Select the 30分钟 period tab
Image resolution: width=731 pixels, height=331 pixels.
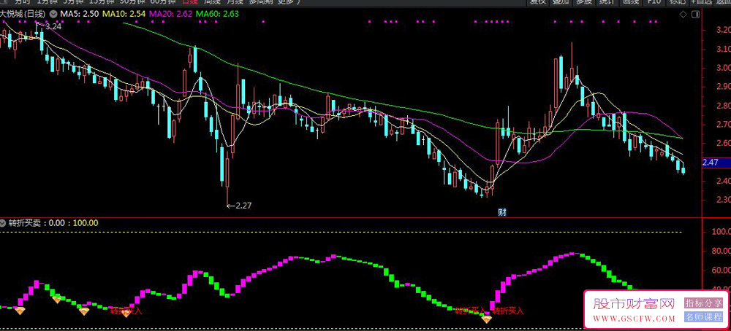[x=132, y=2]
